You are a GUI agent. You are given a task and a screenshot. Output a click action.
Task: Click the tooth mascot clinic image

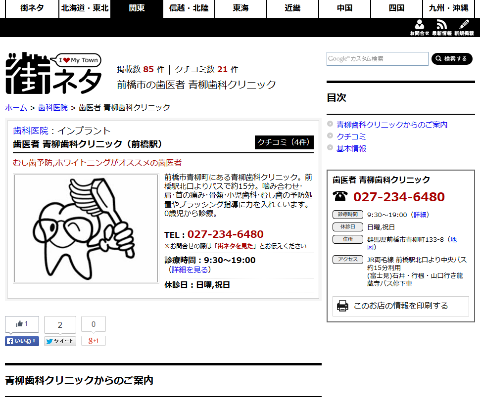[86, 228]
